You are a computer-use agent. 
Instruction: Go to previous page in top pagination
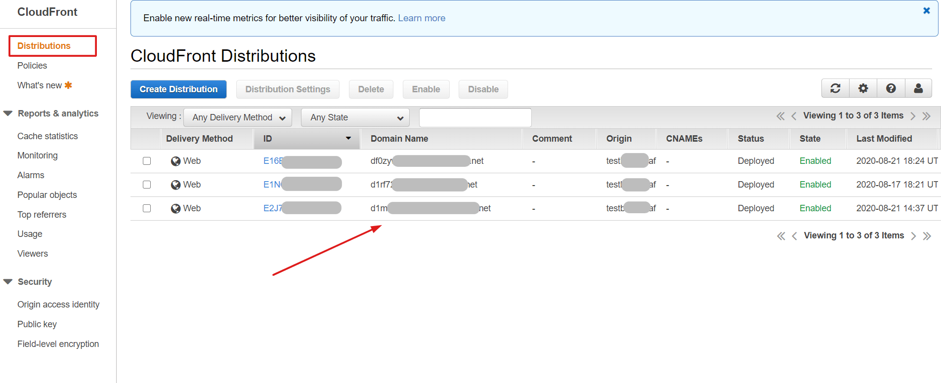794,116
